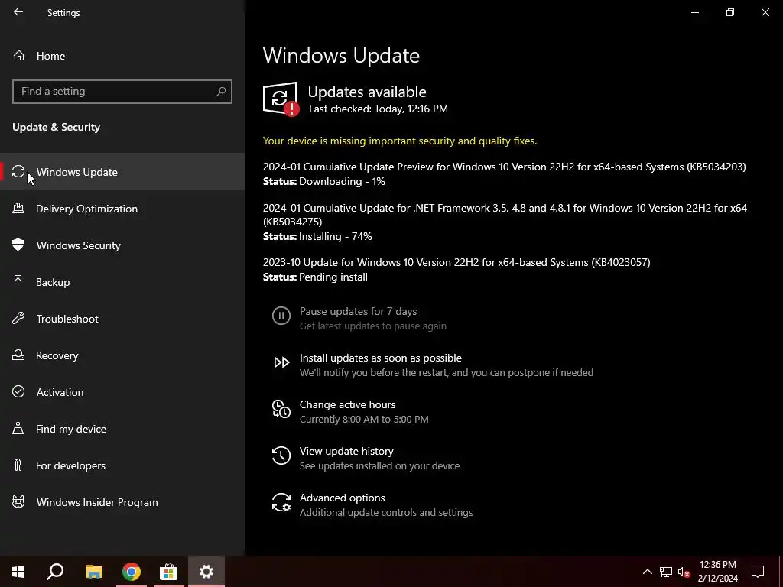Open Backup settings page
The height and width of the screenshot is (587, 783).
(122, 282)
